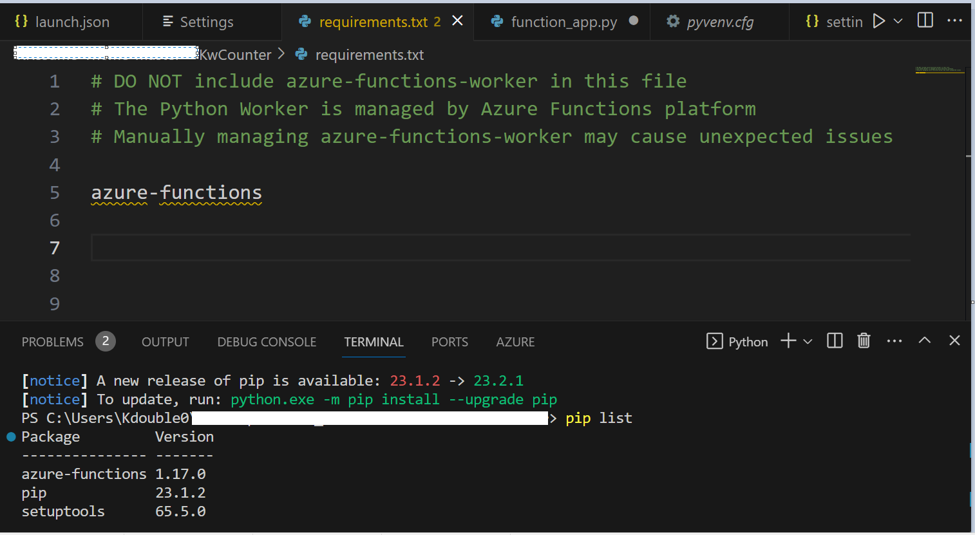Maximize the panel with up chevron
Image resolution: width=975 pixels, height=535 pixels.
(924, 340)
